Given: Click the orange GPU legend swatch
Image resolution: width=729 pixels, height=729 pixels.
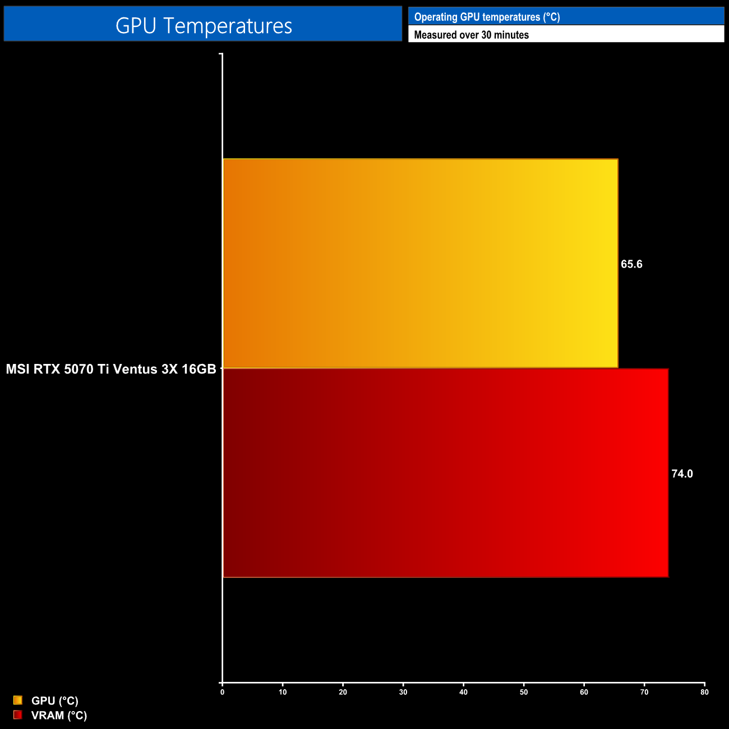Looking at the screenshot, I should [x=17, y=700].
